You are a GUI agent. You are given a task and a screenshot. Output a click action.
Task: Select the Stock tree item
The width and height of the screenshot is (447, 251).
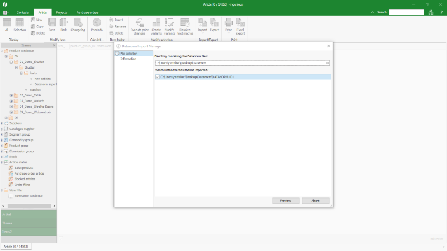click(x=13, y=157)
